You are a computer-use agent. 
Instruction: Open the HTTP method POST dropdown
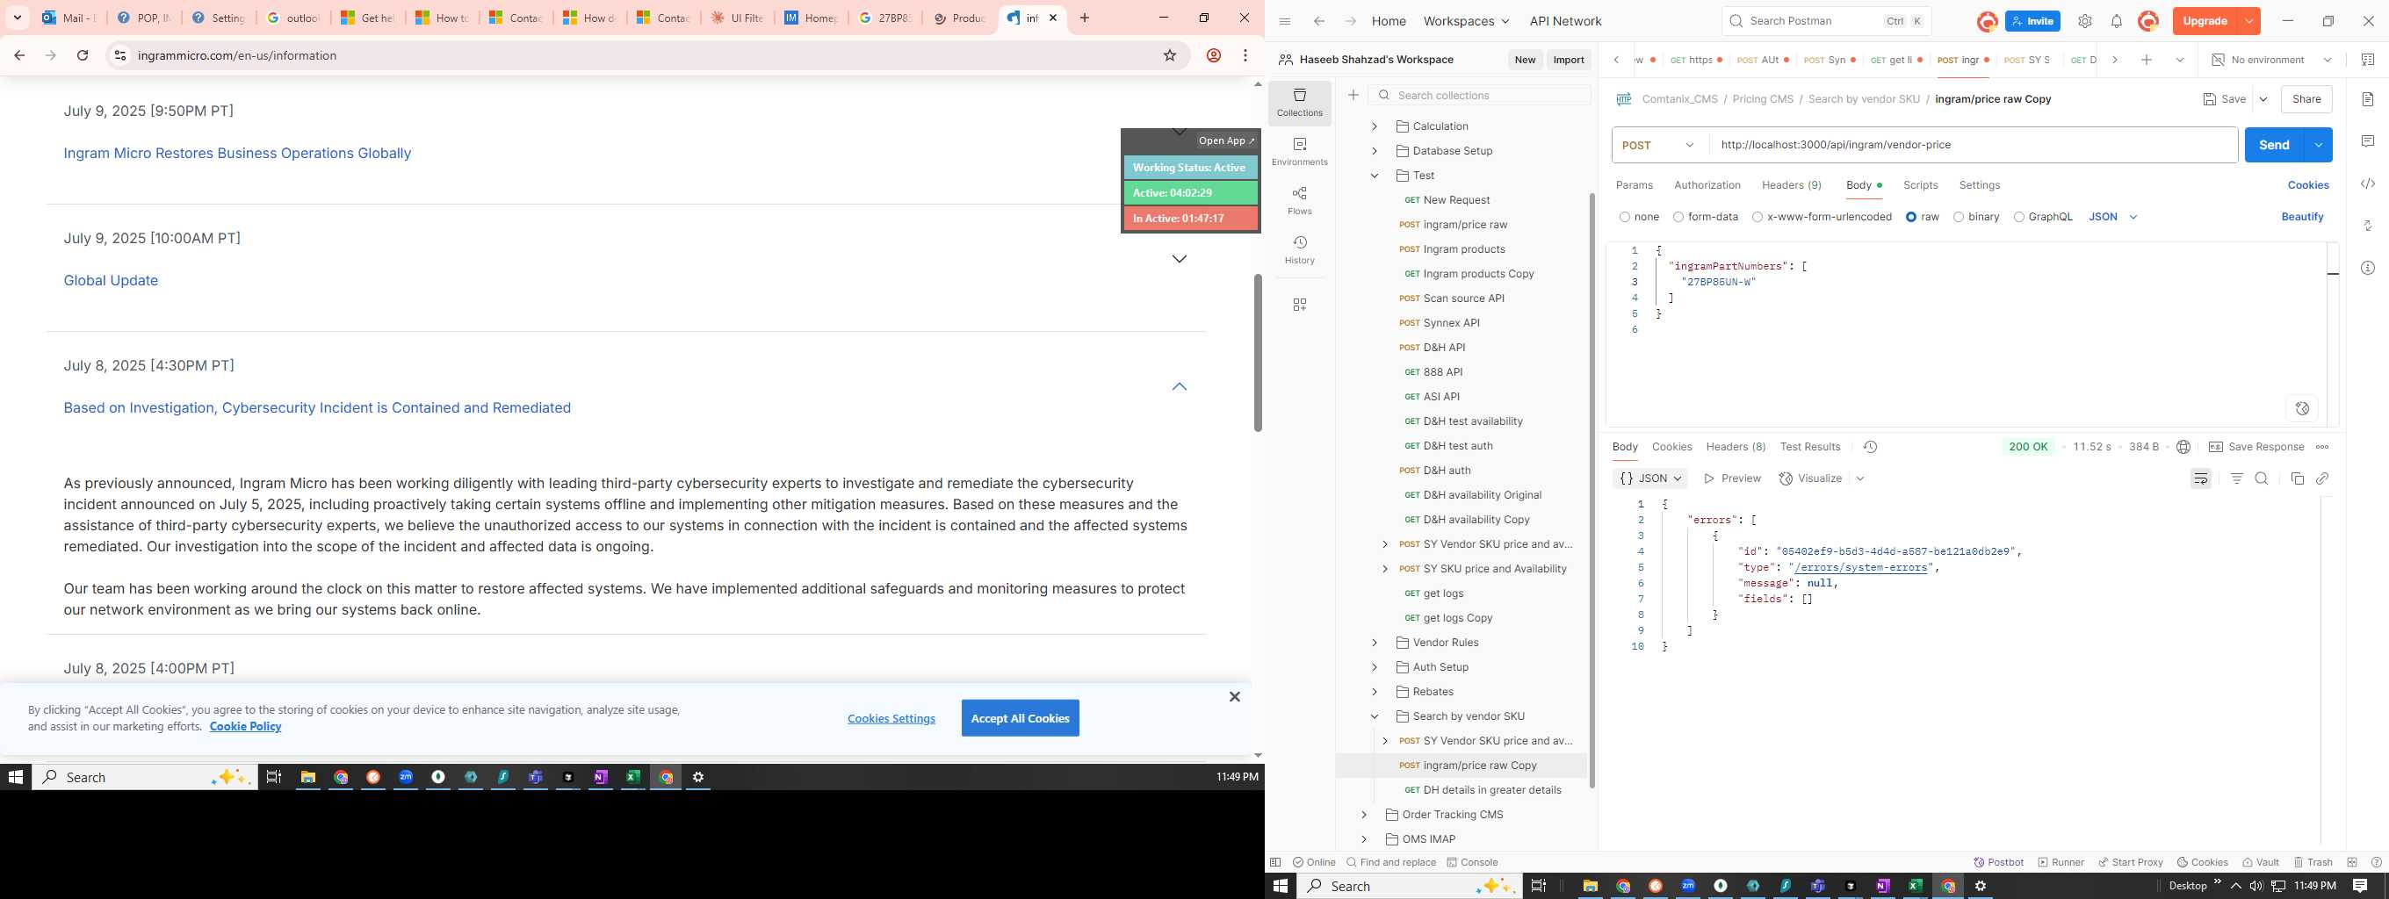click(x=1660, y=145)
